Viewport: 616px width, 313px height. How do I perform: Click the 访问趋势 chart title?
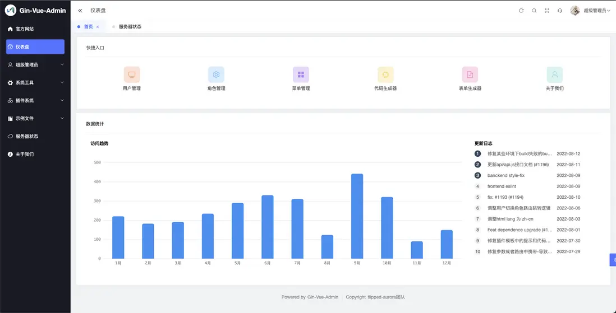(x=99, y=143)
